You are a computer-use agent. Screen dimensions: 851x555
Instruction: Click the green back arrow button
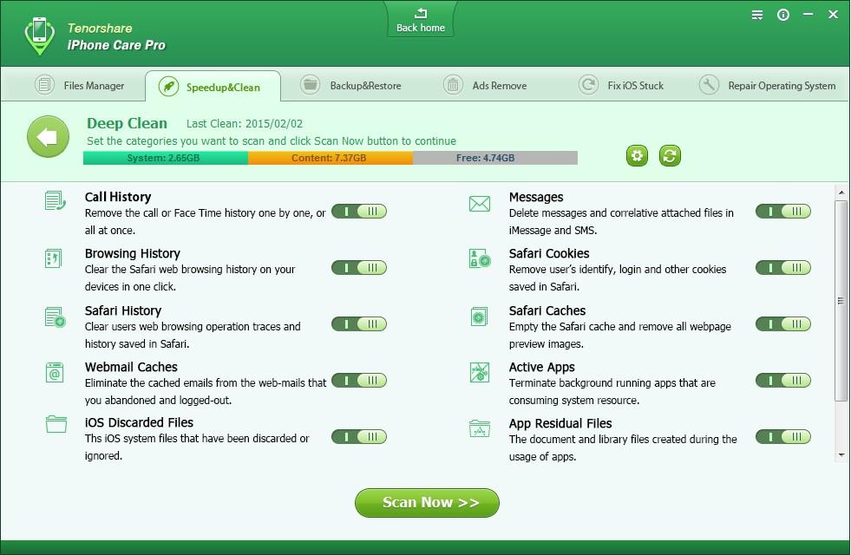49,137
